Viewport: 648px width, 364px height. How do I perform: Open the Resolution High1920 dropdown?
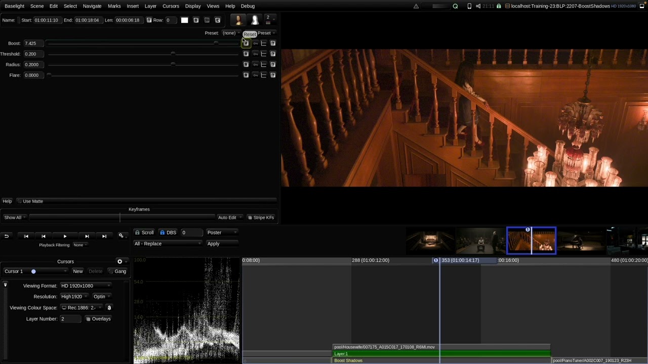tap(74, 297)
